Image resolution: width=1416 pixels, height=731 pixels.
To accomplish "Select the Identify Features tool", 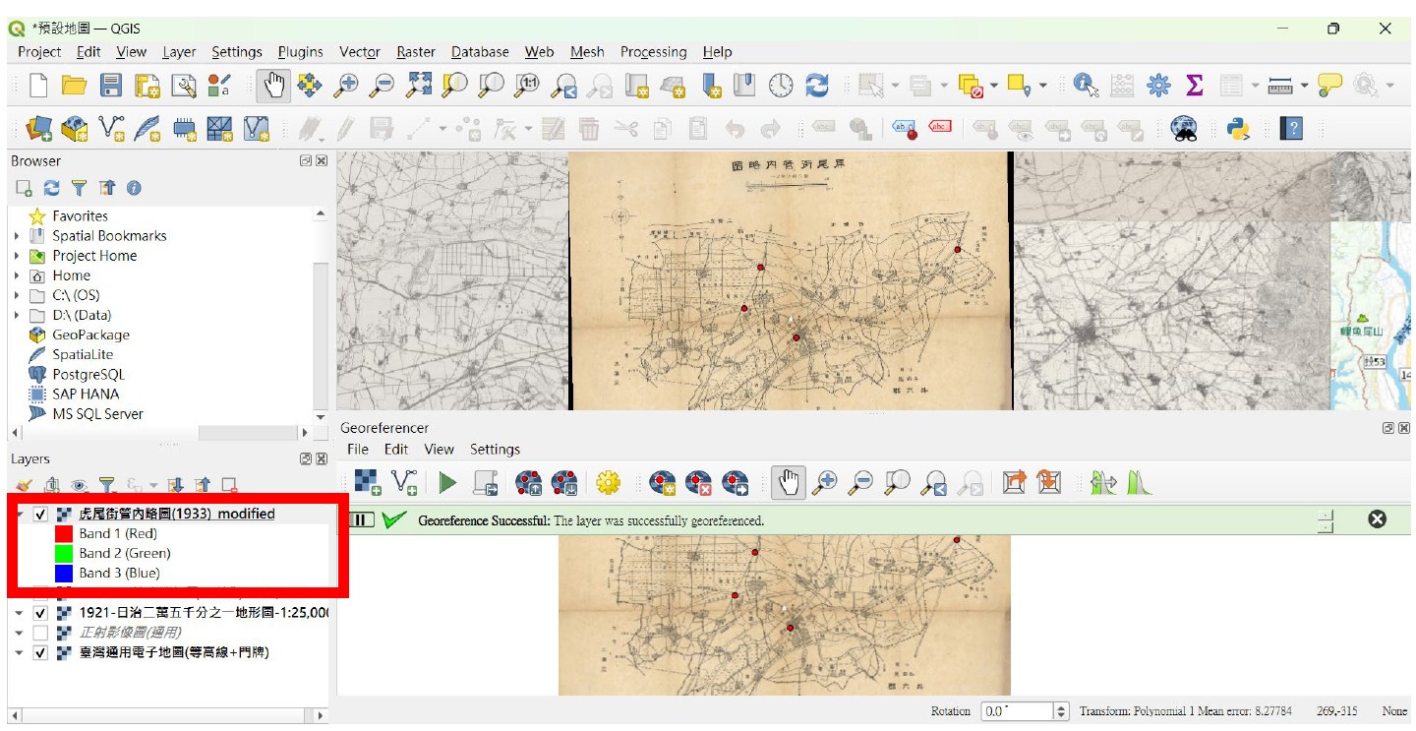I will coord(1086,87).
